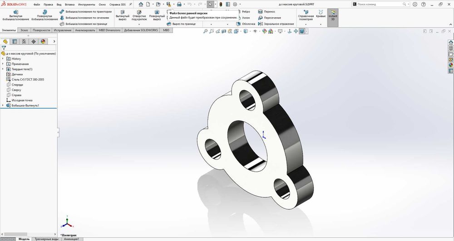454x241 pixels.
Task: Select the Пересечение tool
Action: point(269,18)
